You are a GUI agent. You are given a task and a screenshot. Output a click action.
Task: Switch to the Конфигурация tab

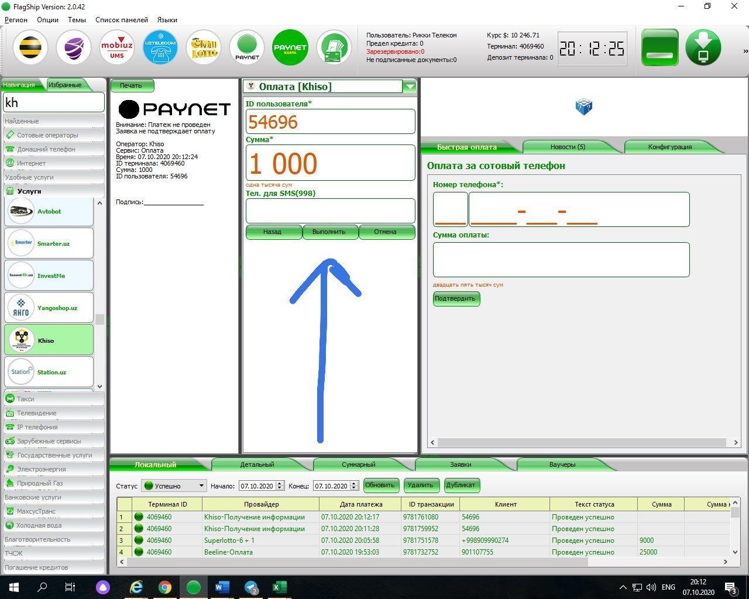(669, 147)
